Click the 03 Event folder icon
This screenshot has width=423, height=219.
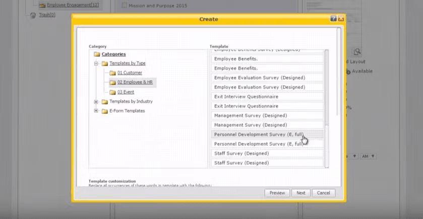[x=113, y=92]
